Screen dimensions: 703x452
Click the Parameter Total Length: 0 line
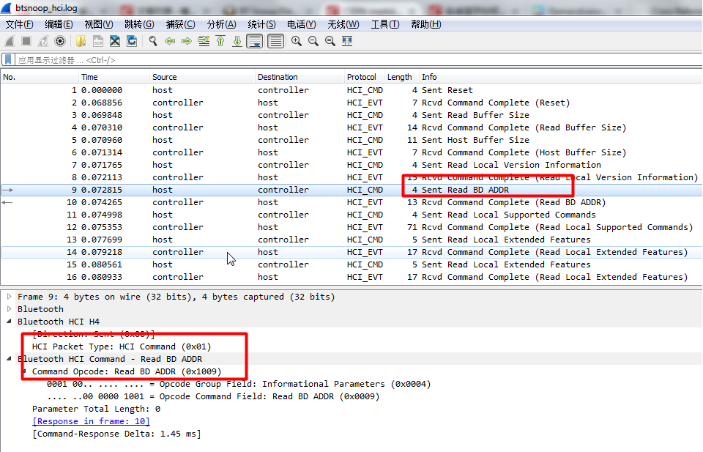point(96,409)
